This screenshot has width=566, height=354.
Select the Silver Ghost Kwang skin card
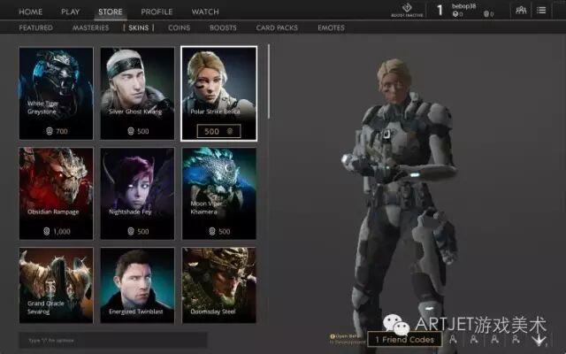[x=137, y=94]
